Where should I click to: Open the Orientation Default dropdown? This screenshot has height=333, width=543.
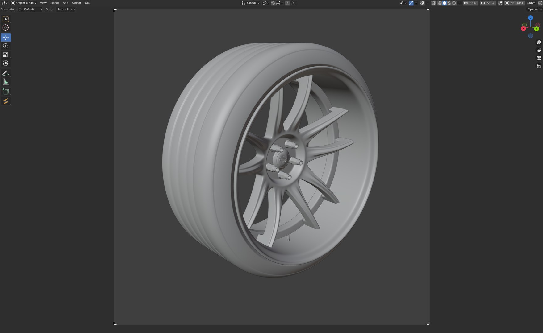pos(30,10)
